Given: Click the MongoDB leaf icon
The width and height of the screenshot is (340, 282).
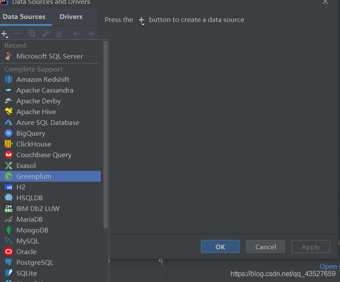Looking at the screenshot, I should (x=9, y=230).
